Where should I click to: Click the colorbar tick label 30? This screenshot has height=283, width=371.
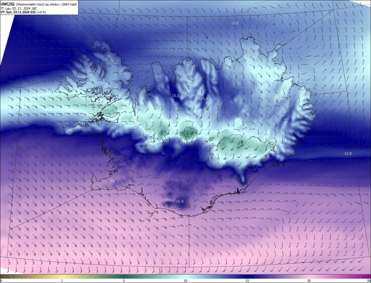(309, 281)
